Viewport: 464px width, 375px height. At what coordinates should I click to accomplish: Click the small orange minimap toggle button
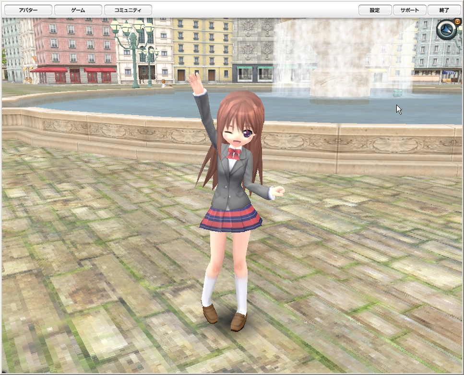pos(457,21)
